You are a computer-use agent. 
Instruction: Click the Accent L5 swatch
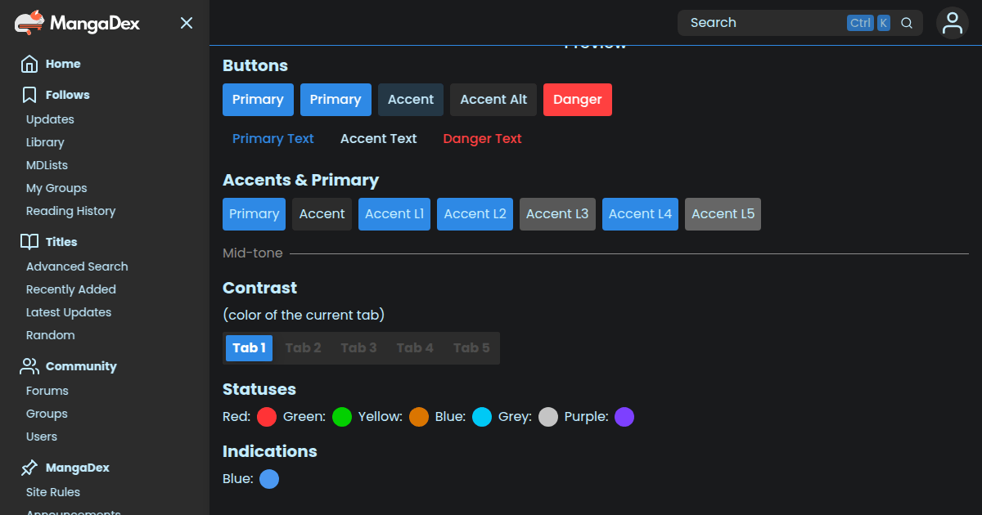click(723, 214)
